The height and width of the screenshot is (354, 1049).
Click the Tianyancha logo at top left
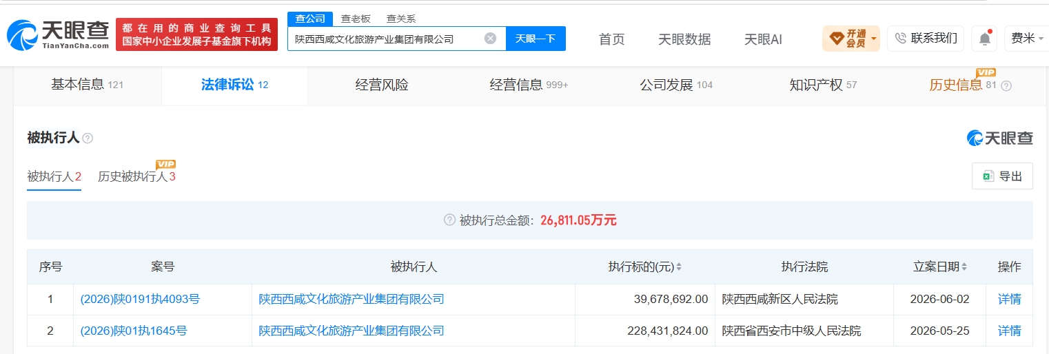click(58, 34)
